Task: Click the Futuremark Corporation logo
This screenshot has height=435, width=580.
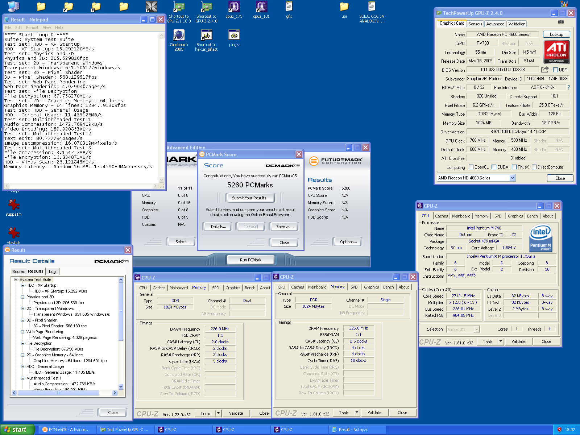Action: 336,161
